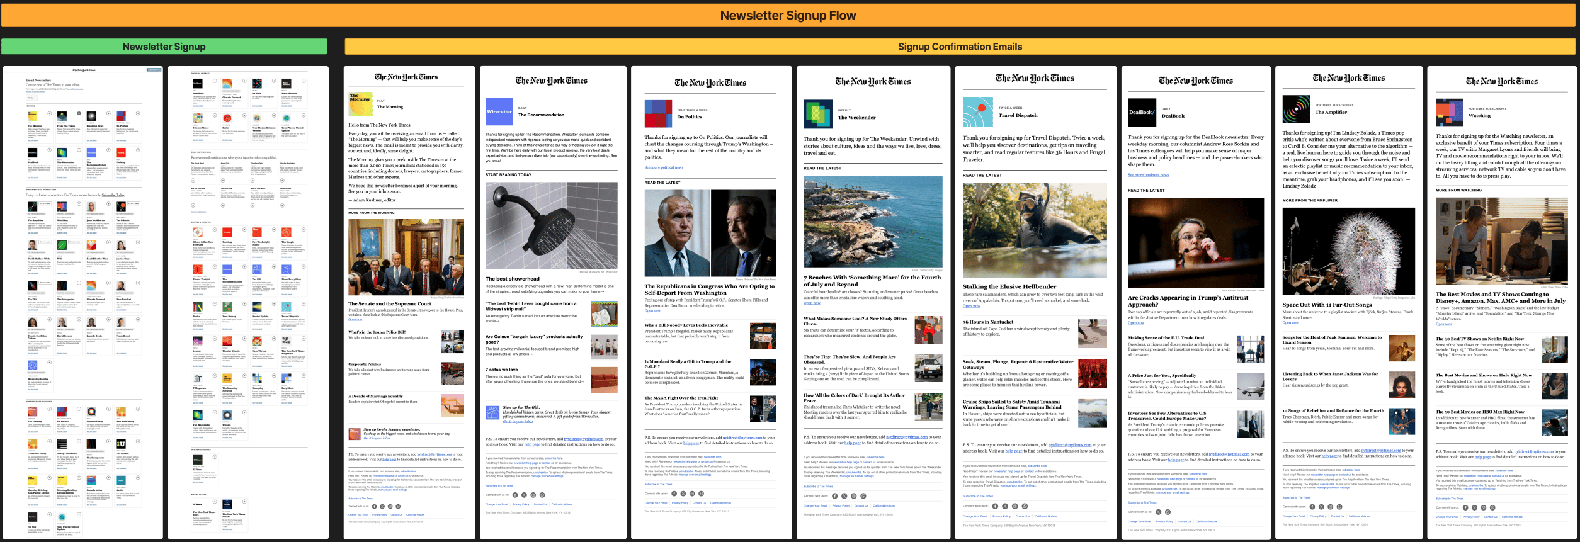
Task: Open the Senate press conference hero photo
Action: point(406,257)
